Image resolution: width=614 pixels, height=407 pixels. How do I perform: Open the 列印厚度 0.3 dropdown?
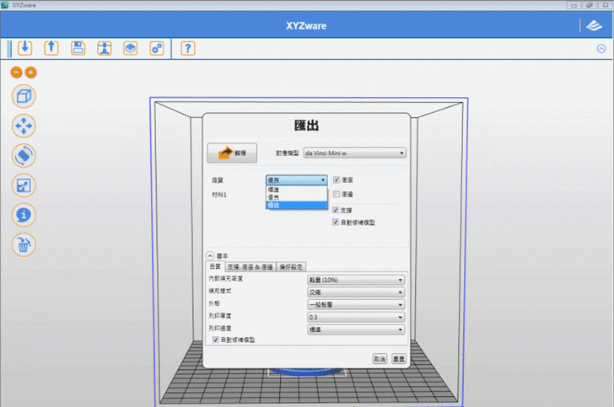(355, 316)
